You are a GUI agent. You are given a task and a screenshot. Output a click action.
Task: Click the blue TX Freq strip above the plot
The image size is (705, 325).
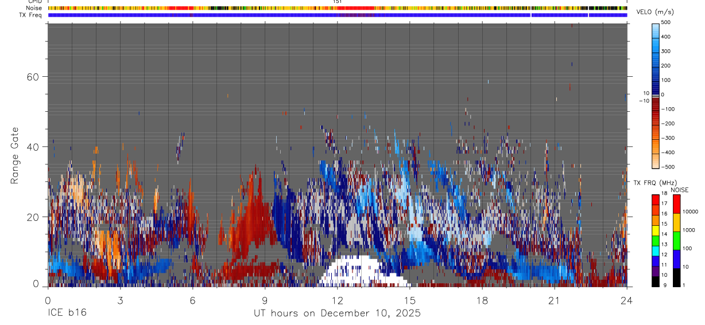(337, 15)
